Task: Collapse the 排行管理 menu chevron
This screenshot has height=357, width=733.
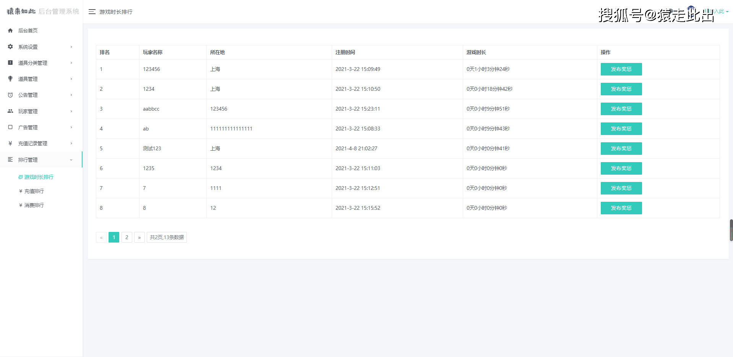Action: [71, 160]
